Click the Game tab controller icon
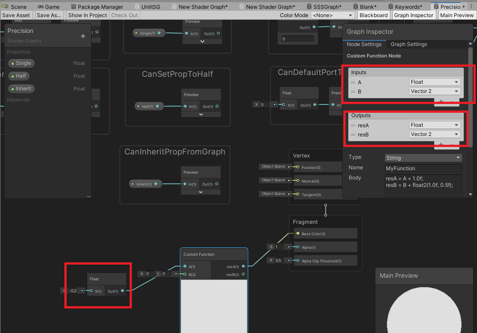477x333 pixels. click(40, 7)
